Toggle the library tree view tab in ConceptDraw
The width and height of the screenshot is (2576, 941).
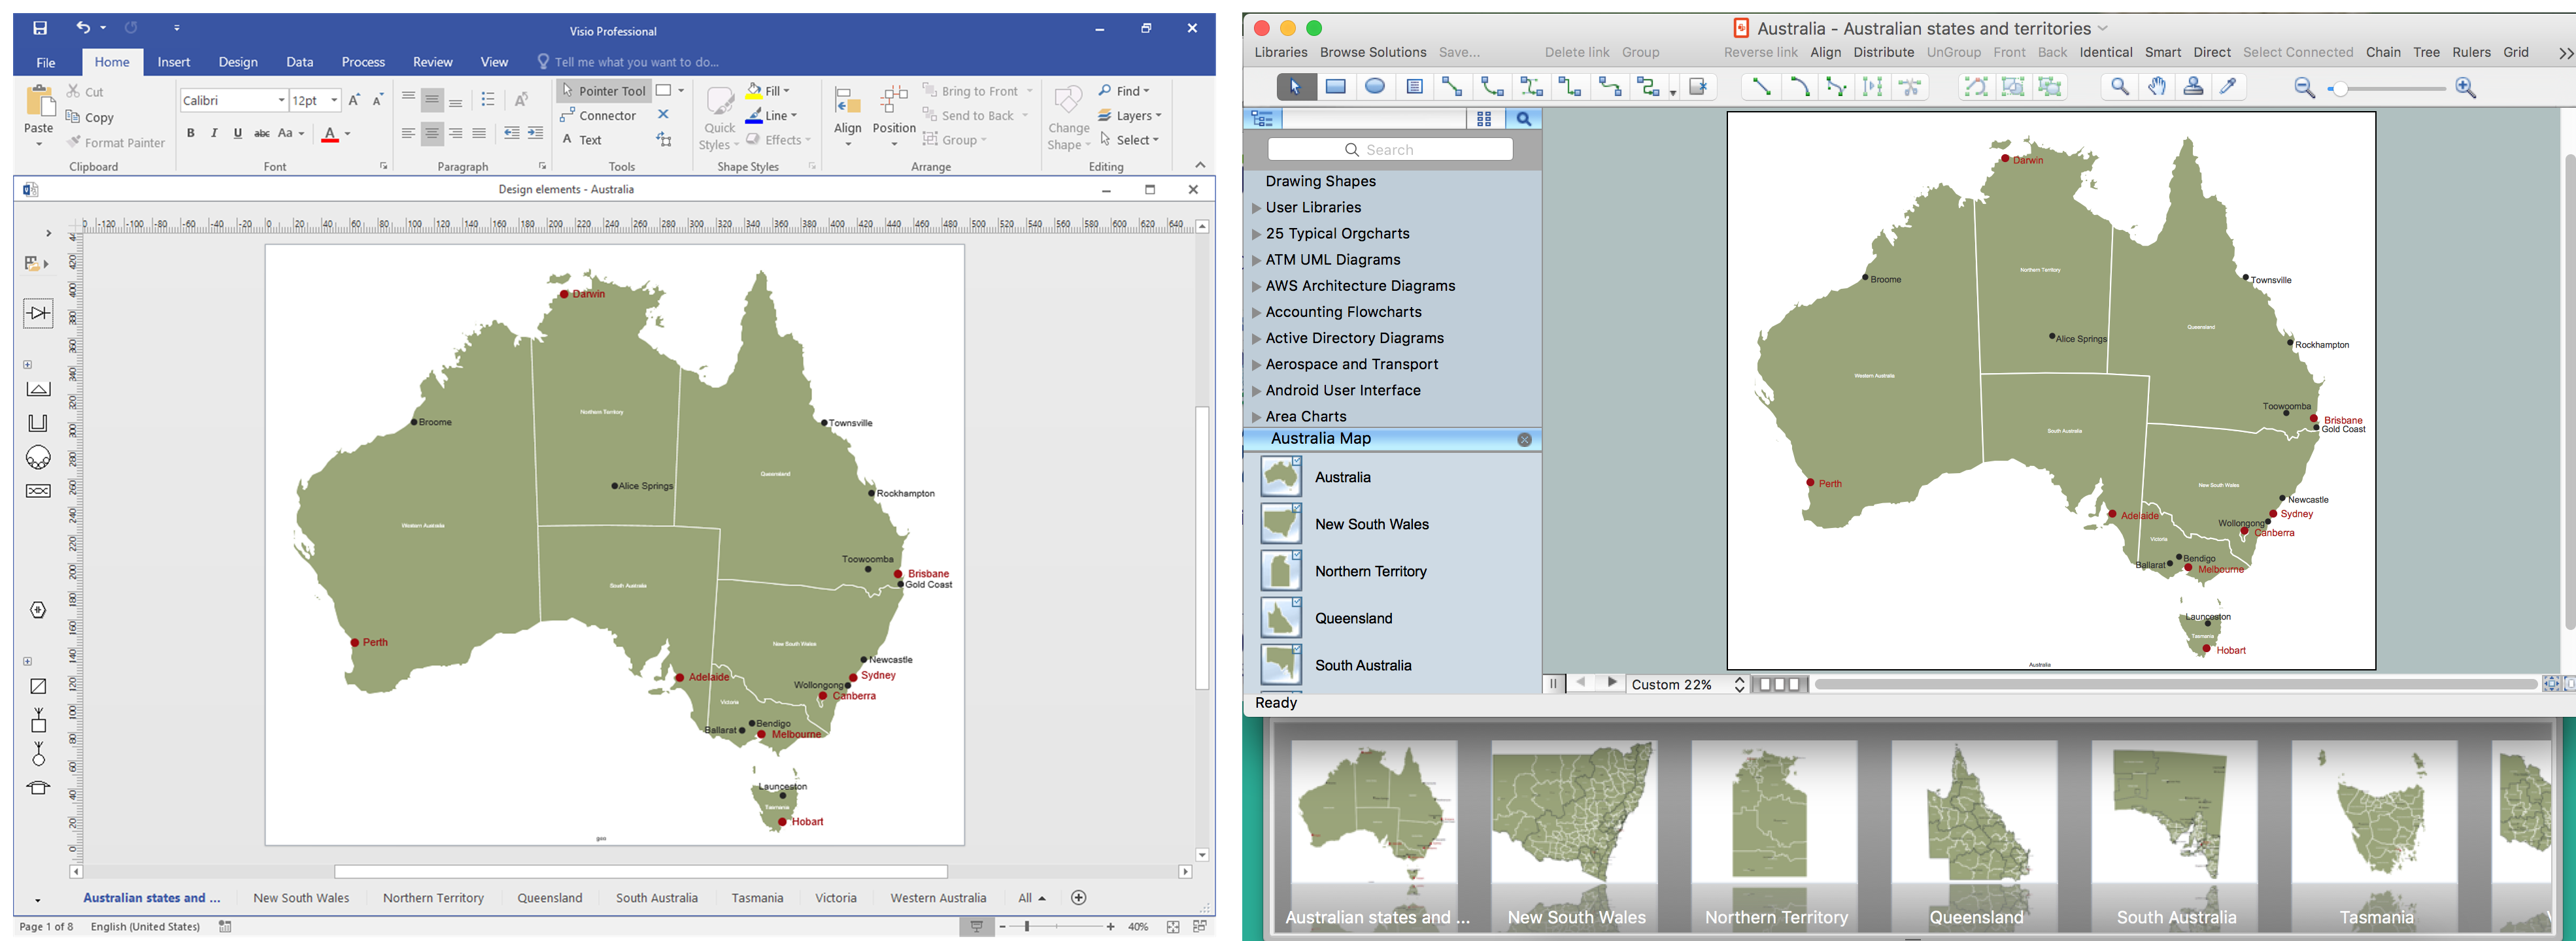tap(1262, 119)
